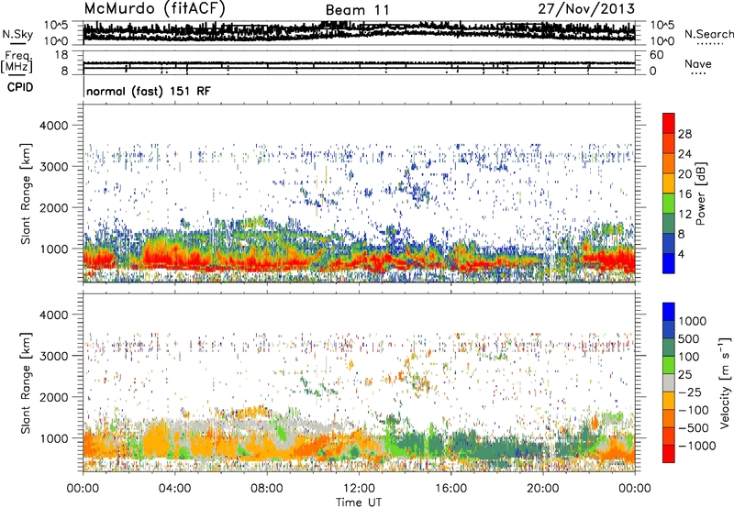Click the '60' tick on Nave axis

point(656,55)
